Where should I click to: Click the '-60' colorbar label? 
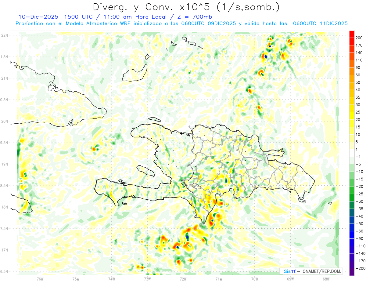(359, 231)
